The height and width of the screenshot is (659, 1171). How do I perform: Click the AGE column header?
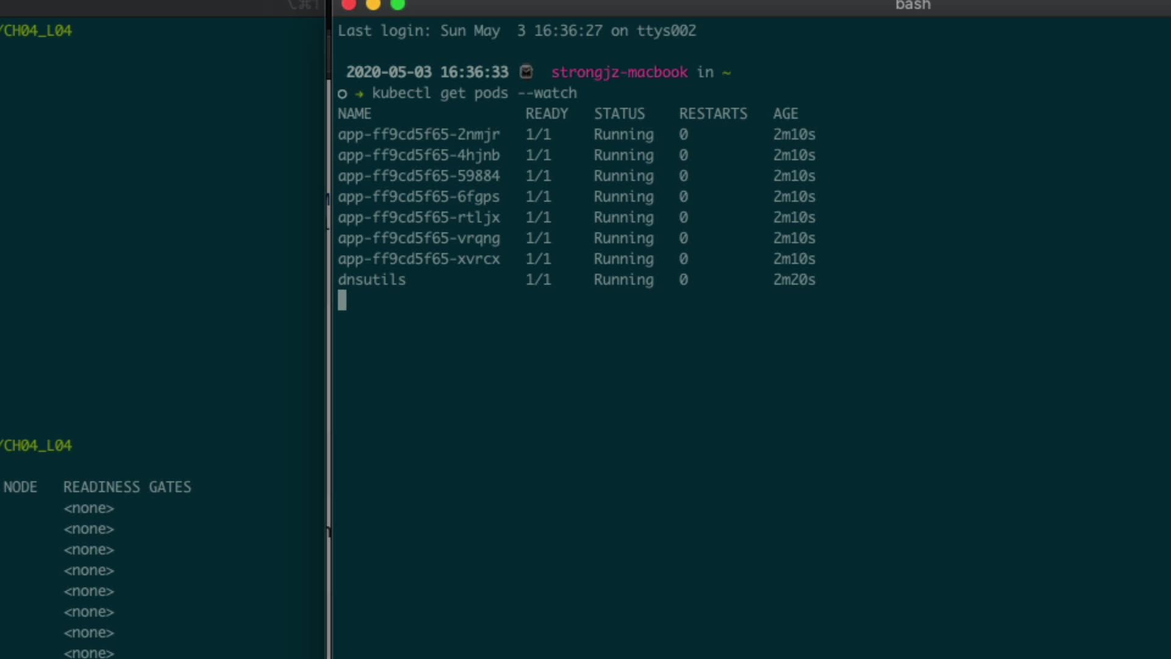[x=785, y=113]
